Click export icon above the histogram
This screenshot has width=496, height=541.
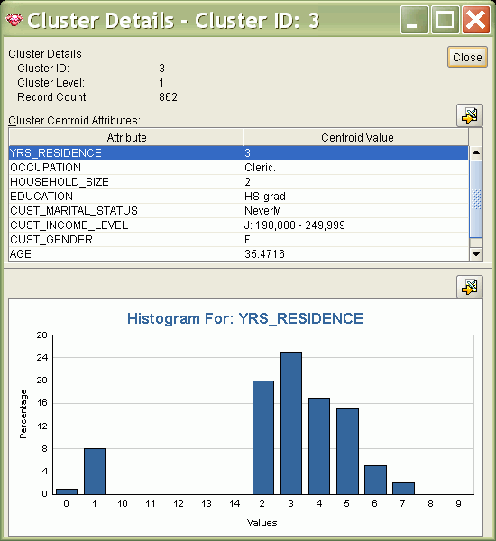(470, 287)
